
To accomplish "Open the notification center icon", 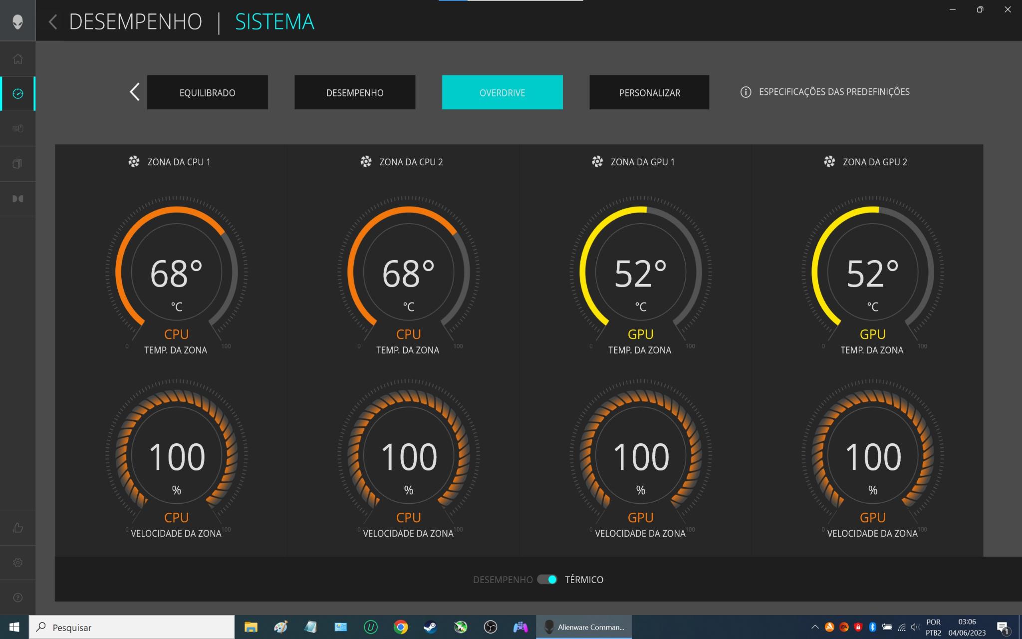I will (x=1003, y=628).
